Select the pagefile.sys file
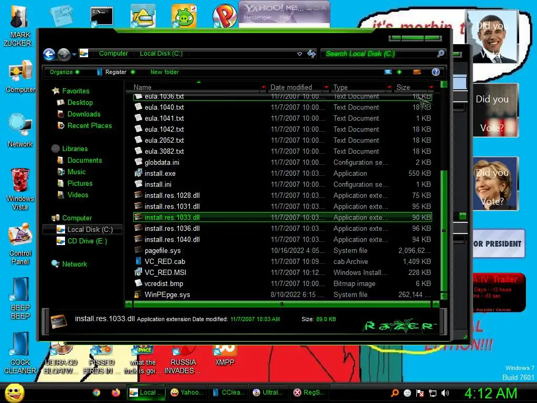Screen dimensions: 537x403 pyautogui.click(x=283, y=250)
